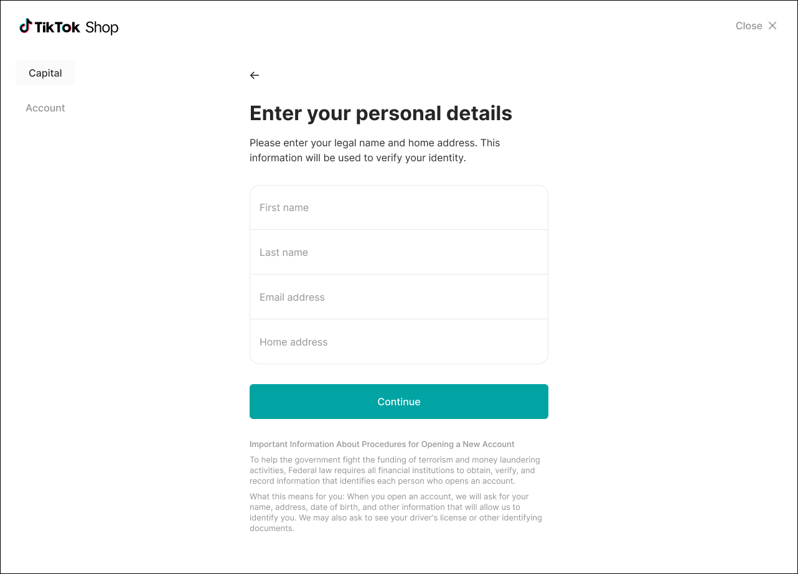The width and height of the screenshot is (798, 574).
Task: Click the TikTok musical note logo icon
Action: click(26, 26)
